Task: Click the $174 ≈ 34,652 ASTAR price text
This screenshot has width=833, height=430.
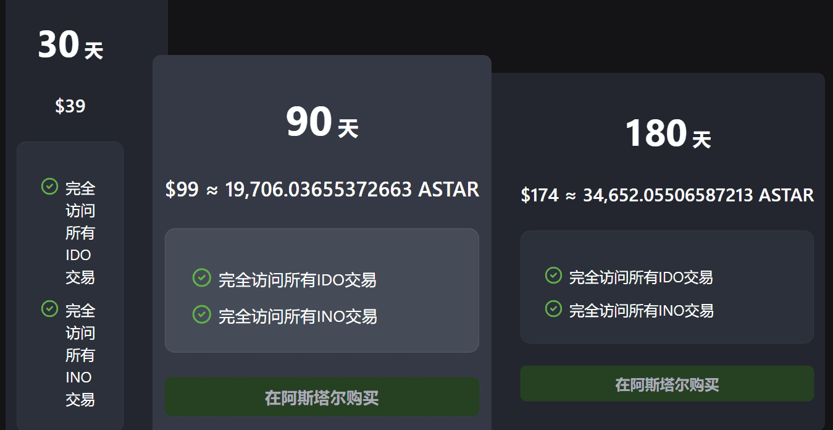Action: pos(667,195)
